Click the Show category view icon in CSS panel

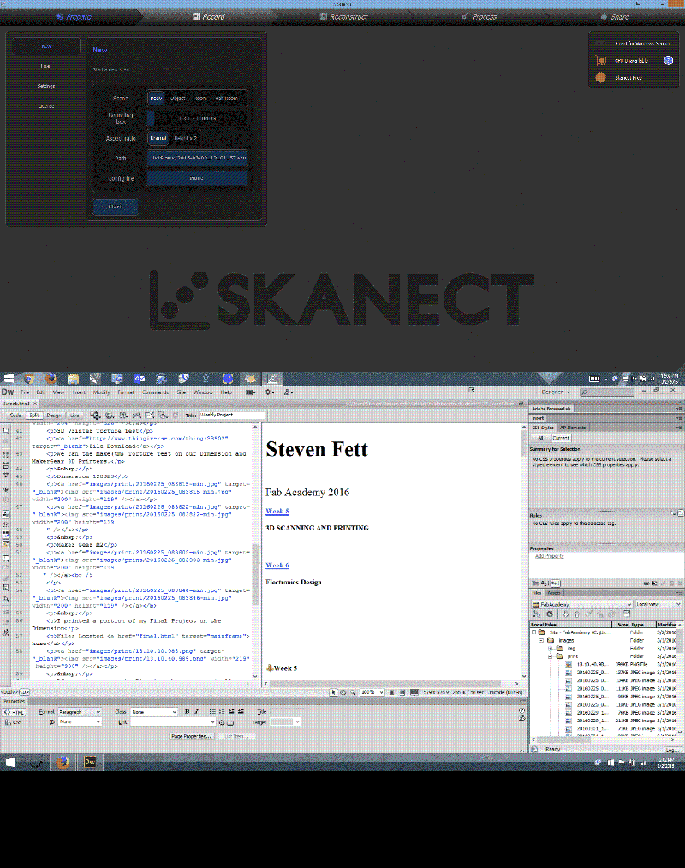[x=535, y=583]
